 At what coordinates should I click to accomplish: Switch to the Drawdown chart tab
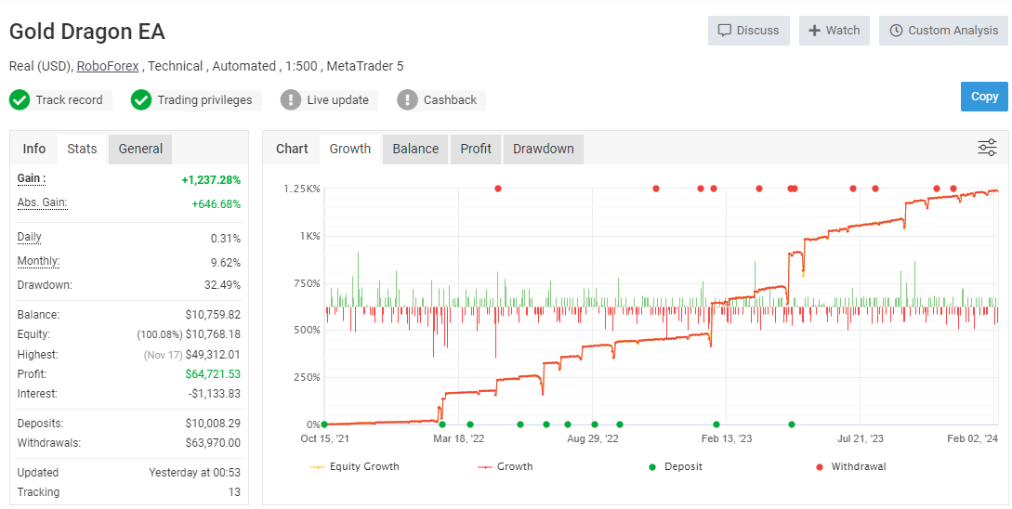click(544, 149)
